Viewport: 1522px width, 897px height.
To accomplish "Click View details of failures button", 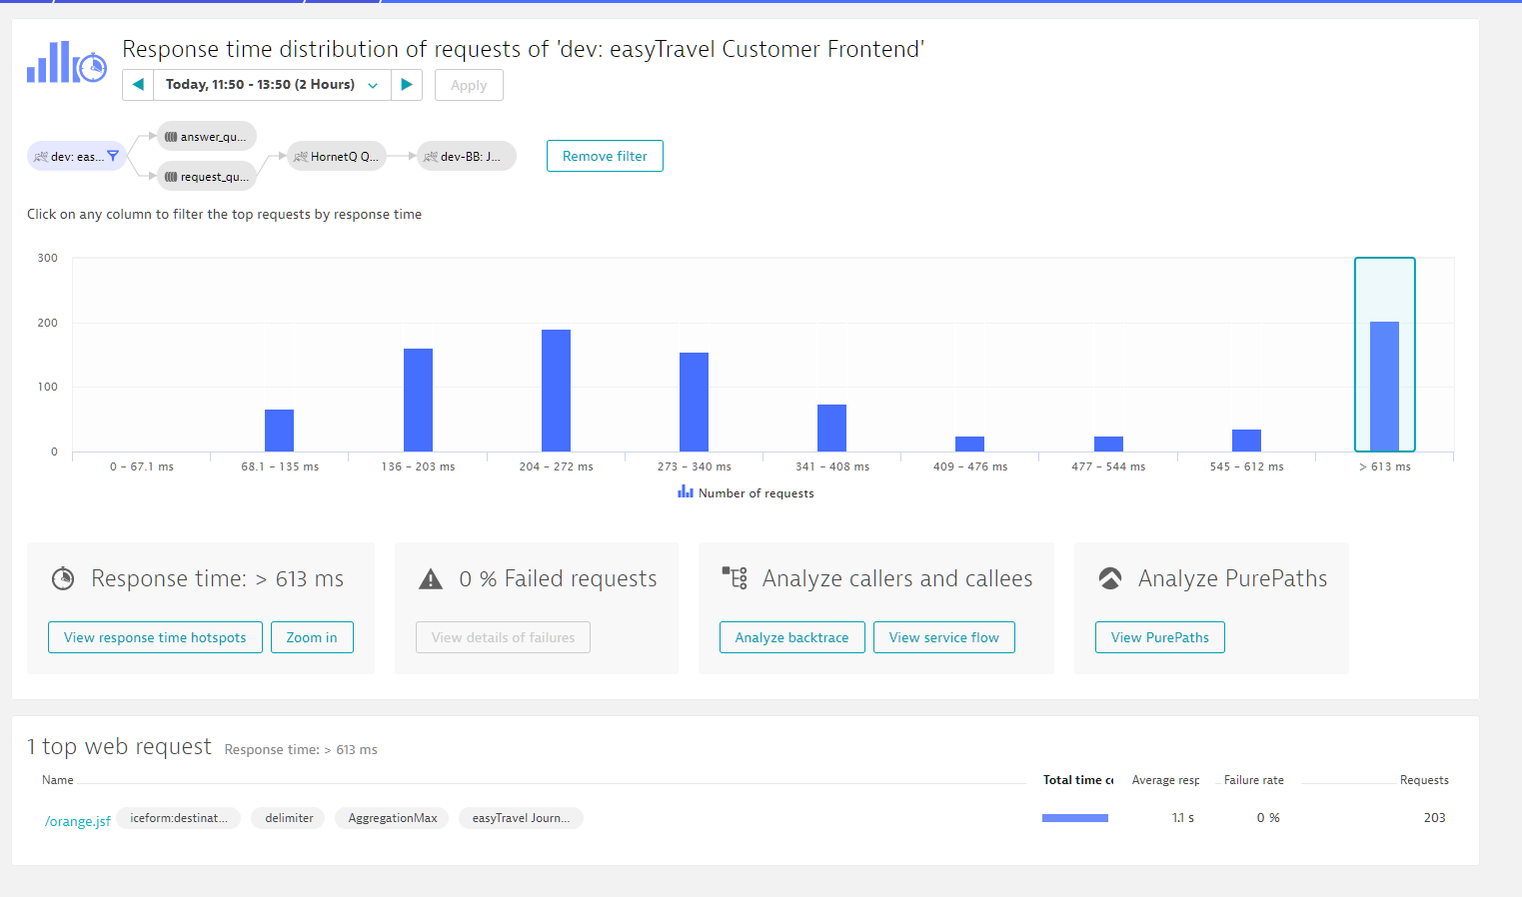I will [x=503, y=637].
